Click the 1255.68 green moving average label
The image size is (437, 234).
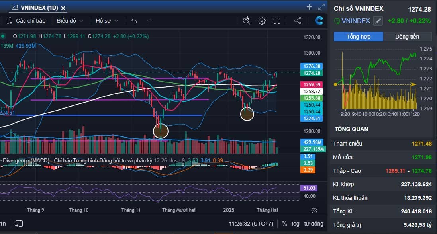point(311,98)
